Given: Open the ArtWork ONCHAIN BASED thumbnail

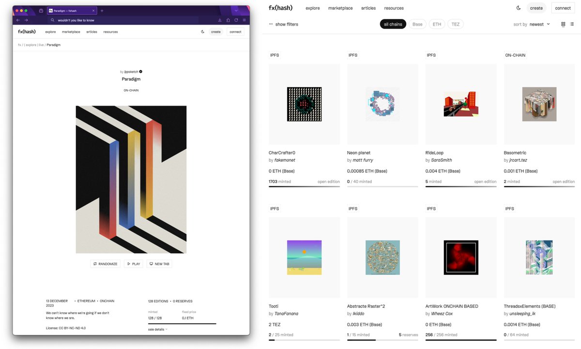Looking at the screenshot, I should (461, 258).
